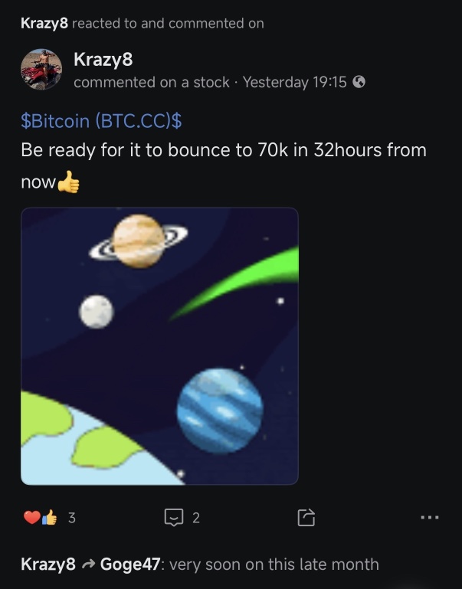Image resolution: width=462 pixels, height=589 pixels.
Task: Click the thumbs-up emoji after "now"
Action: [69, 182]
